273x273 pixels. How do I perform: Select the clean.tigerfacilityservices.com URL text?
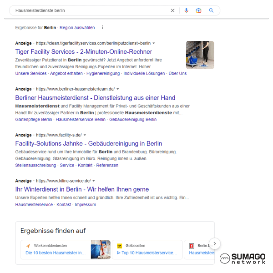click(x=93, y=43)
